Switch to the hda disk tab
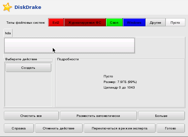 click(x=8, y=33)
